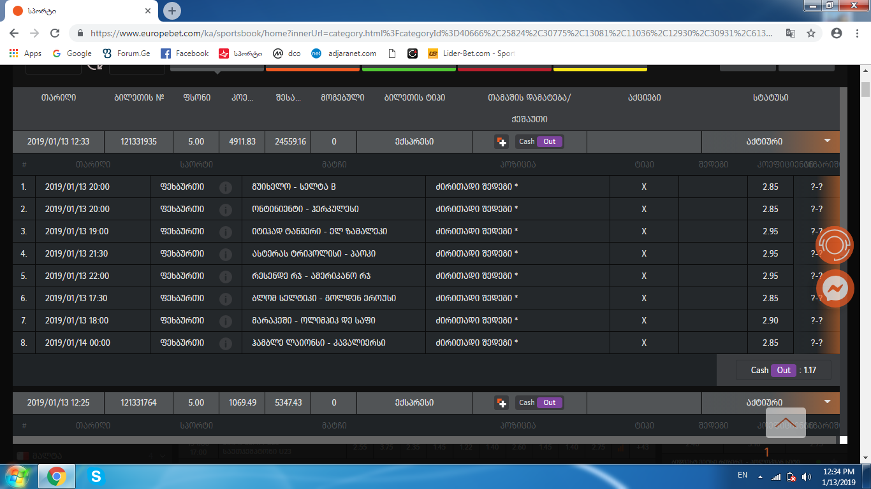
Task: Open the Apps bookmark shortcut
Action: click(26, 53)
